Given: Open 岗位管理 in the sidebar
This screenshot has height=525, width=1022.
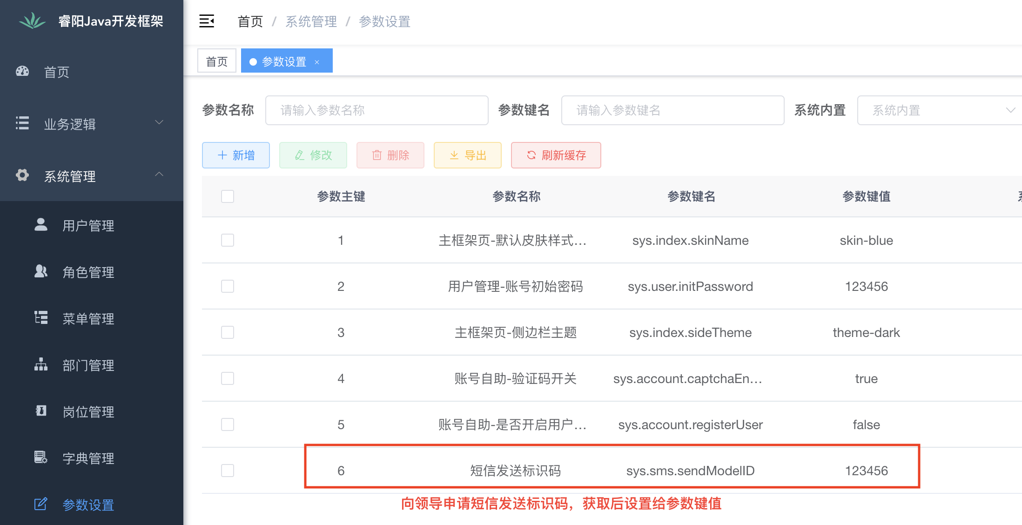Looking at the screenshot, I should click(x=88, y=412).
